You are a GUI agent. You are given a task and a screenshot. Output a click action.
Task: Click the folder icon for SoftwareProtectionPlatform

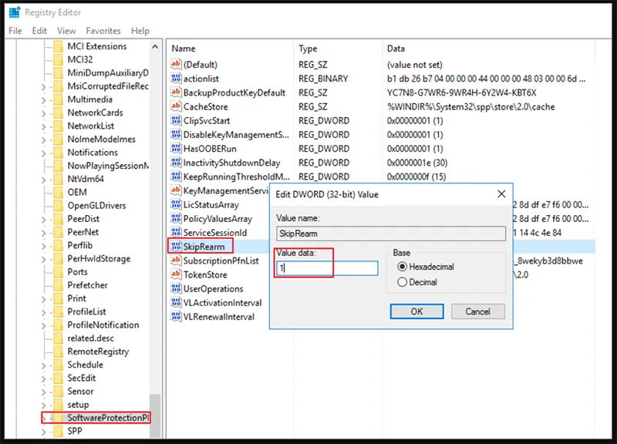point(58,418)
